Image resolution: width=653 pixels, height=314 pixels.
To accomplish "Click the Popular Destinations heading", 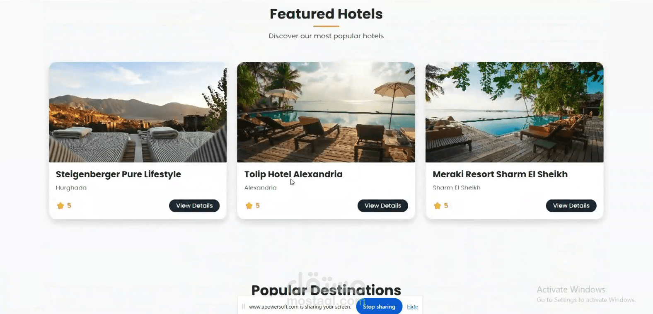I will 326,290.
